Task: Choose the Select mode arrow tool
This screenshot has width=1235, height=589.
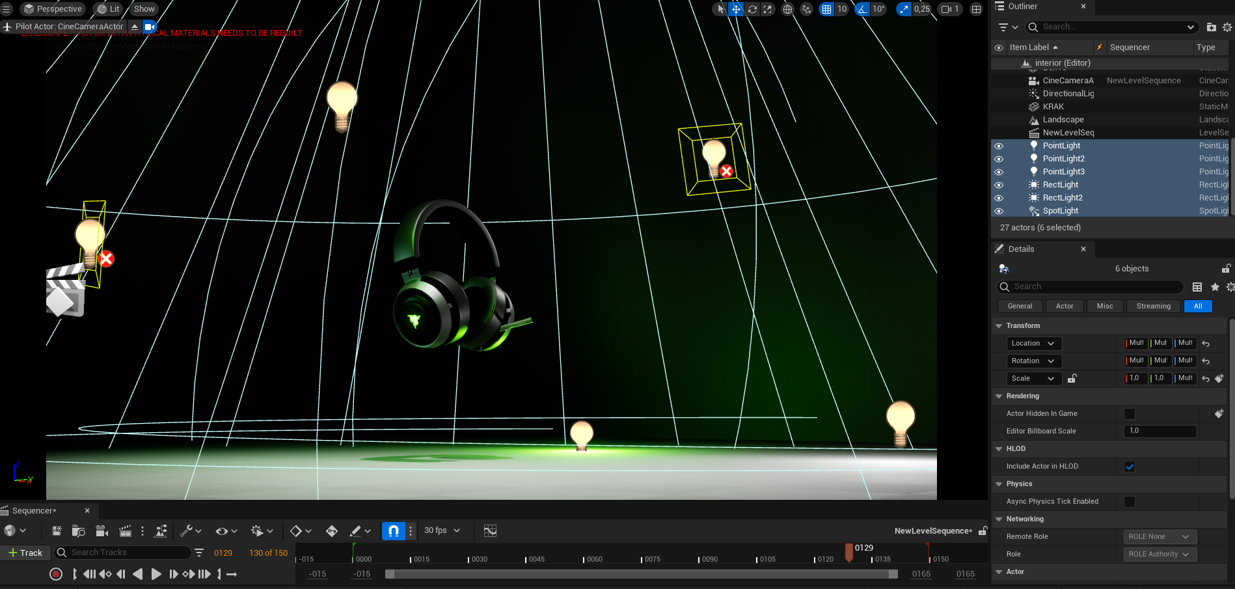Action: pos(720,9)
